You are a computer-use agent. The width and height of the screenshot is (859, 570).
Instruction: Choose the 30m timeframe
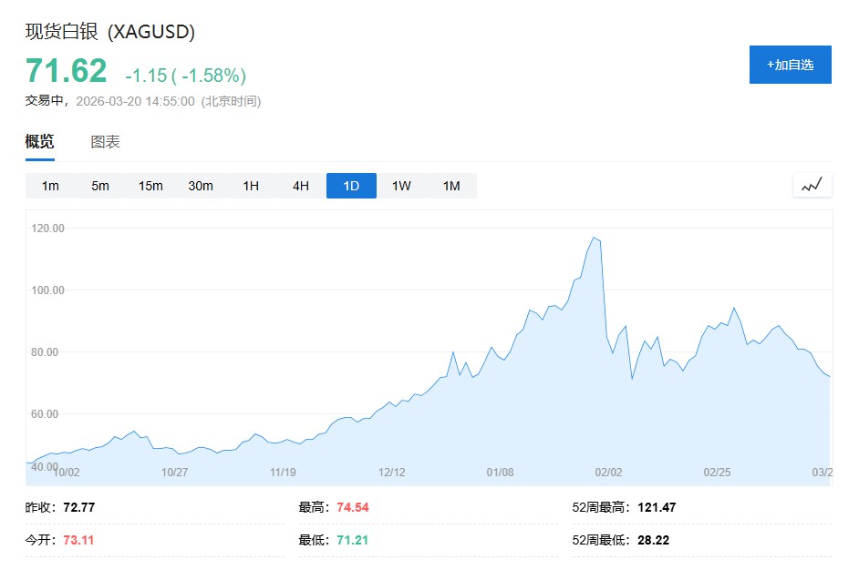201,186
